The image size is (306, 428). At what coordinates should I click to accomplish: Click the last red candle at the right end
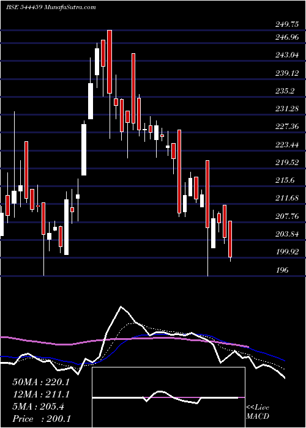(230, 239)
